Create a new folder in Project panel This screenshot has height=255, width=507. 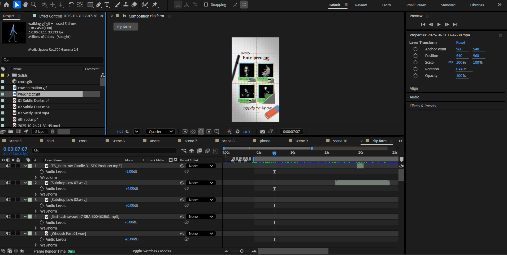click(x=11, y=132)
